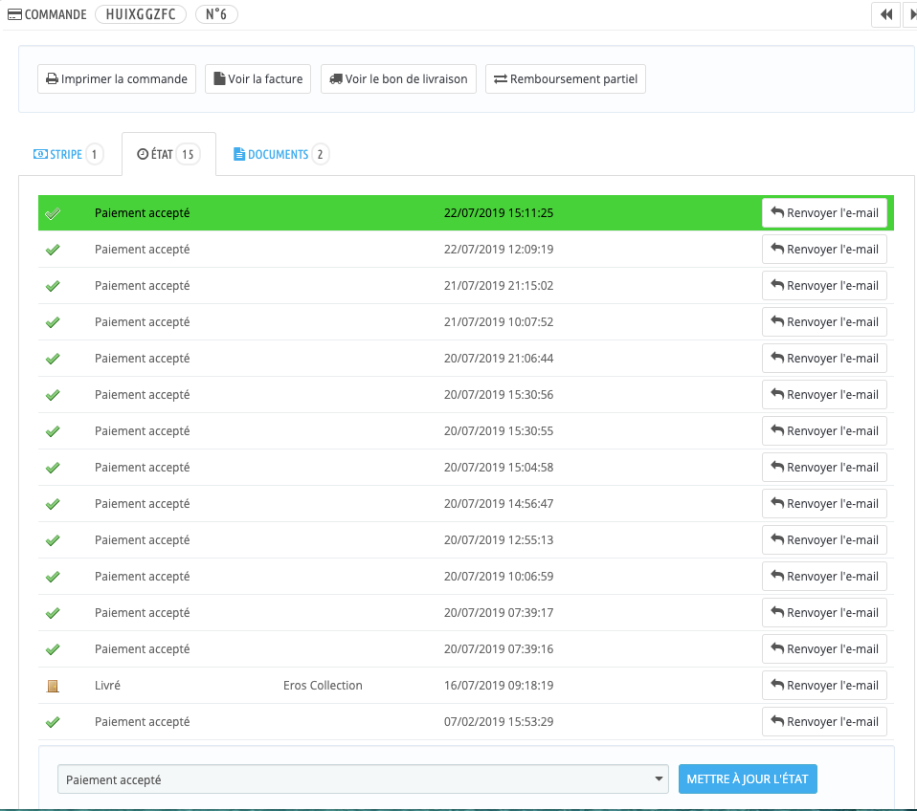Click Remboursement partiel button
917x811 pixels.
(566, 78)
